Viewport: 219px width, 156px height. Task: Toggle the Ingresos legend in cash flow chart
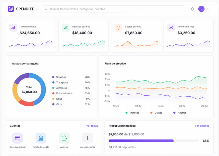(132, 113)
